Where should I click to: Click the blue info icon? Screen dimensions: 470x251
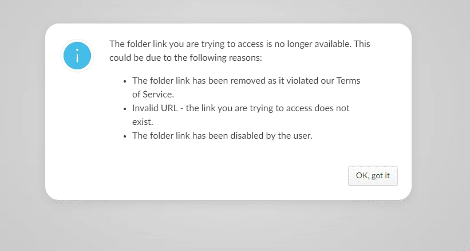(77, 56)
